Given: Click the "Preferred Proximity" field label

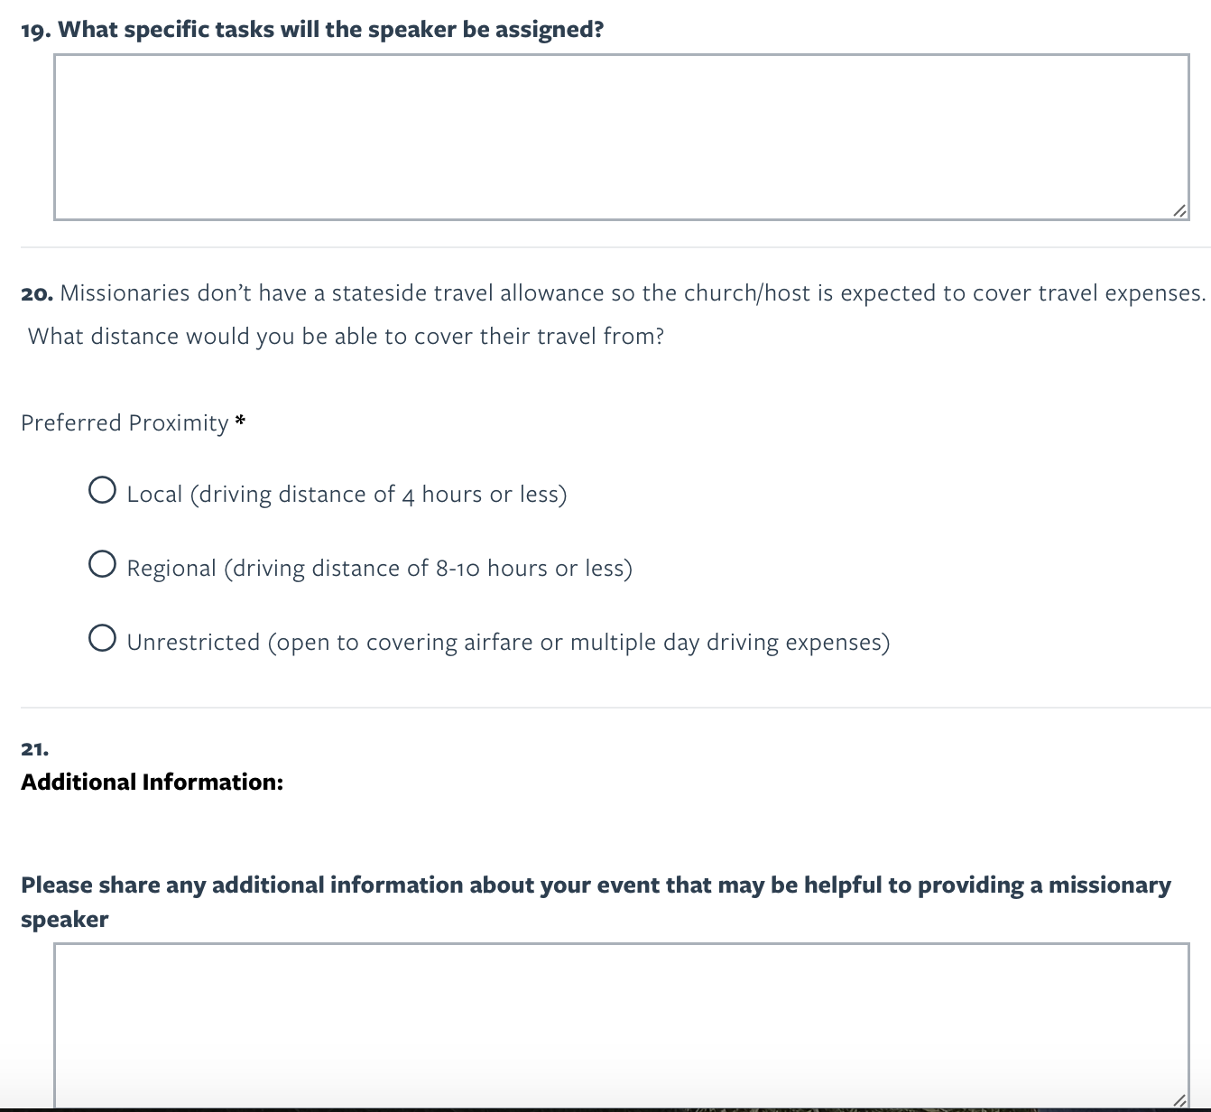Looking at the screenshot, I should point(125,423).
